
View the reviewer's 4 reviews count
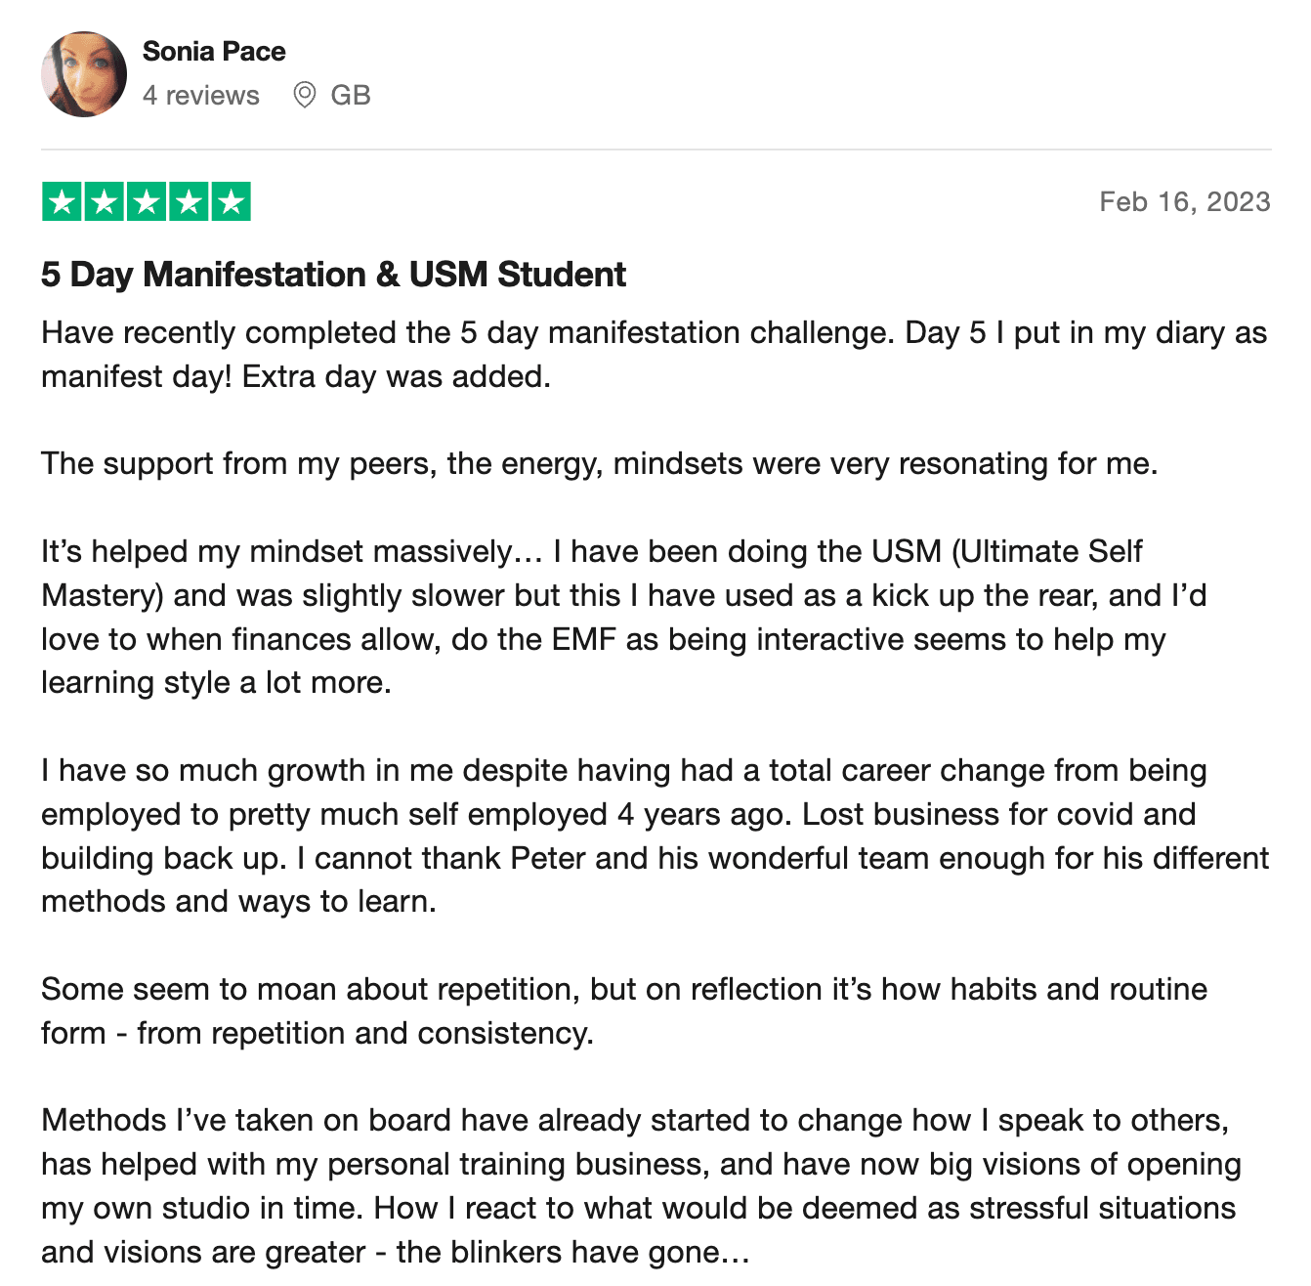201,96
